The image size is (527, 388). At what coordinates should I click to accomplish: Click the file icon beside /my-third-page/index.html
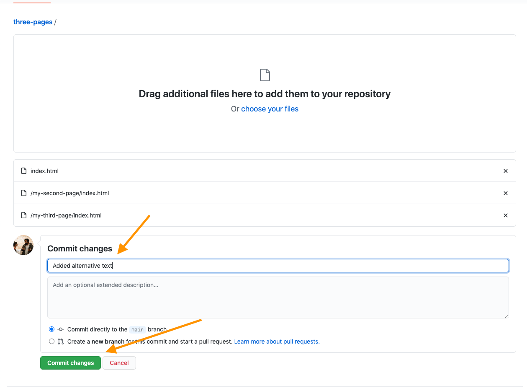pos(24,215)
